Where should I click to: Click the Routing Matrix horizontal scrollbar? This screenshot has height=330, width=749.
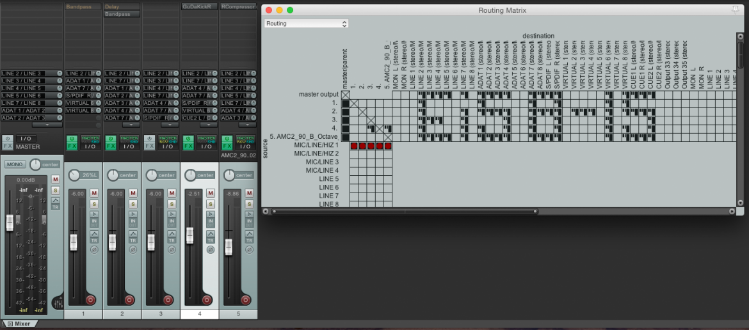click(404, 211)
